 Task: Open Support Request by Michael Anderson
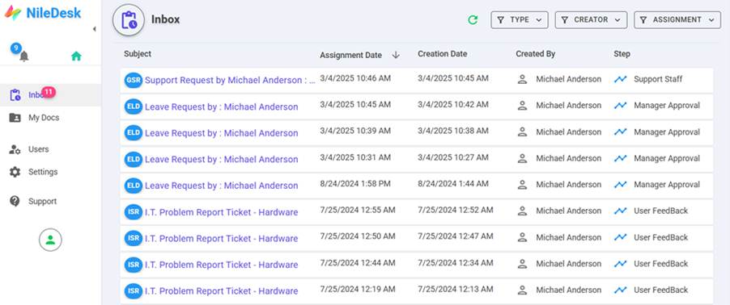pyautogui.click(x=230, y=81)
